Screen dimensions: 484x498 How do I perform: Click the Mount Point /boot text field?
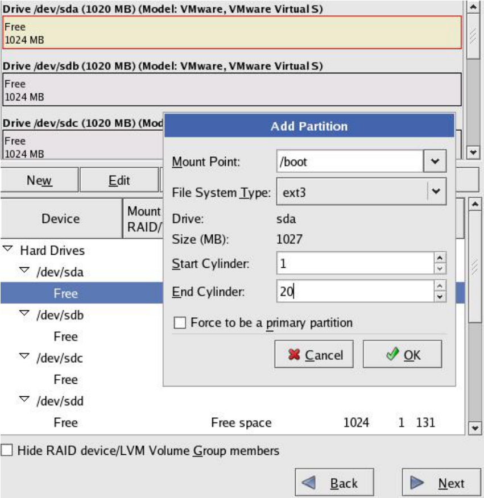click(x=350, y=161)
